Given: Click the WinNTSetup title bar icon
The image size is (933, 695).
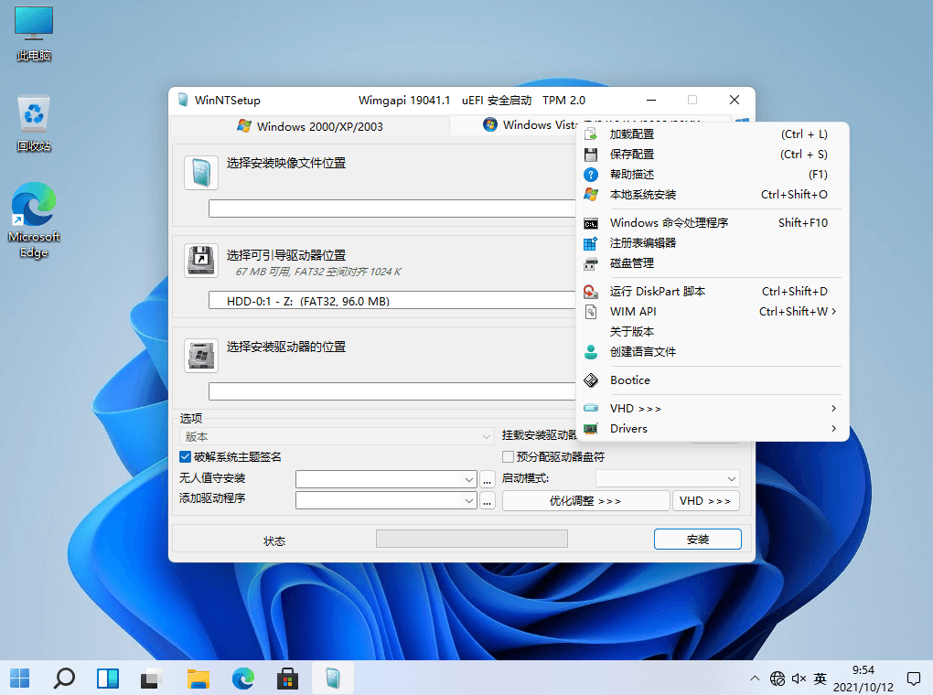Looking at the screenshot, I should 183,100.
